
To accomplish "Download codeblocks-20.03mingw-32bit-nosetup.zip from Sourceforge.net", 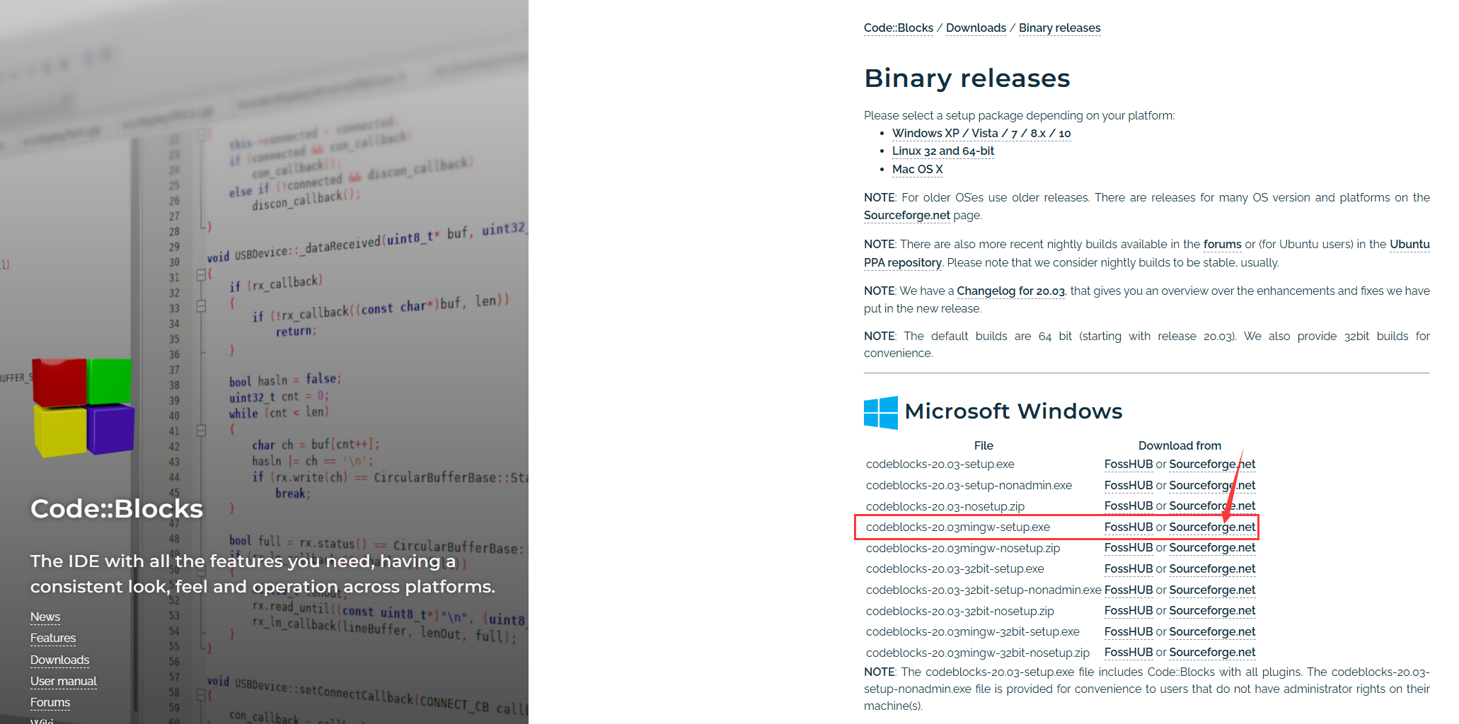I will [1212, 652].
